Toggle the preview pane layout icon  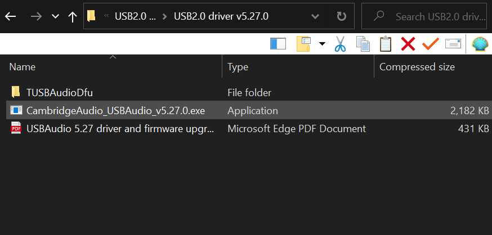[x=278, y=44]
